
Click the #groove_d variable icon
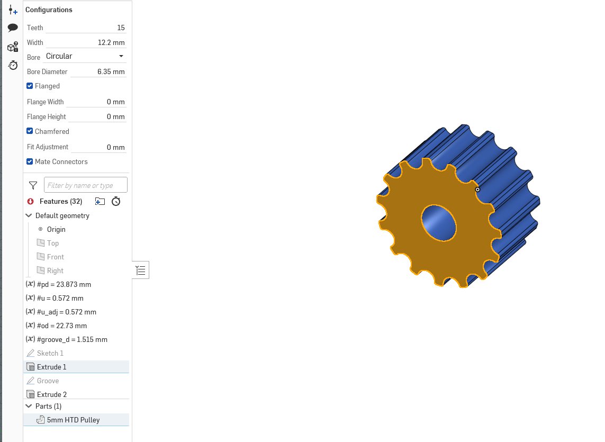(x=31, y=339)
